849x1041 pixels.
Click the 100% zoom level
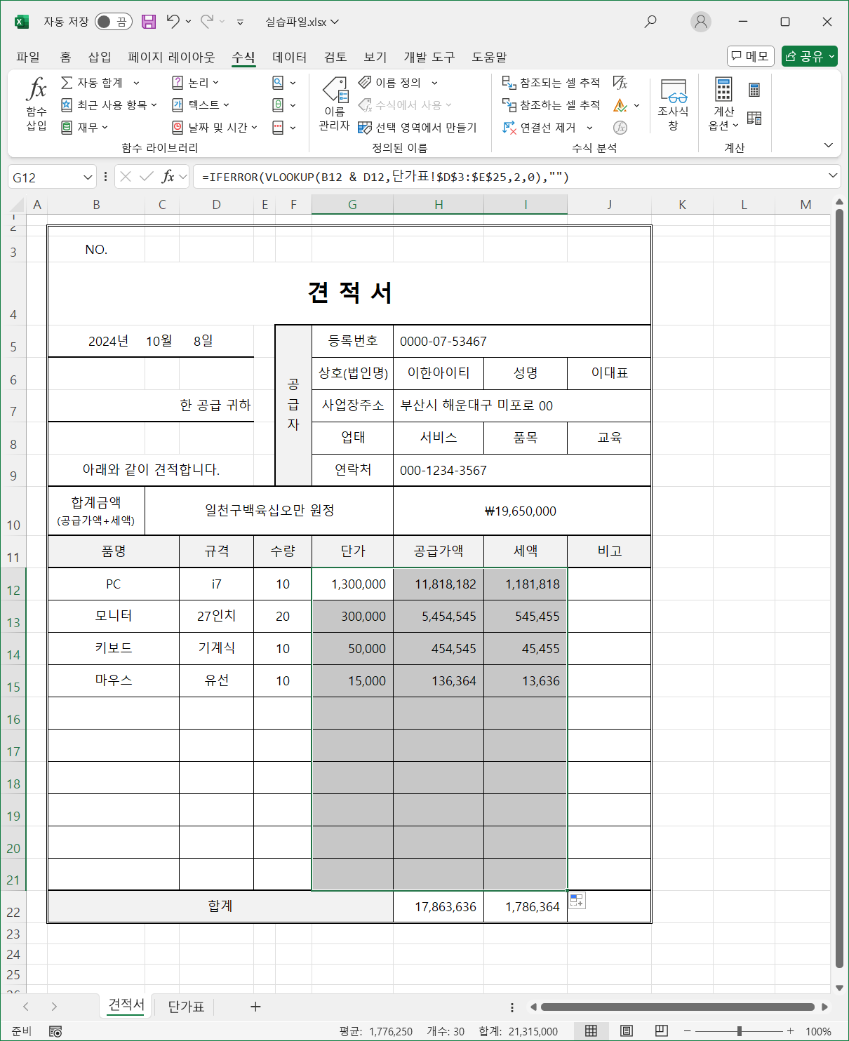818,1031
